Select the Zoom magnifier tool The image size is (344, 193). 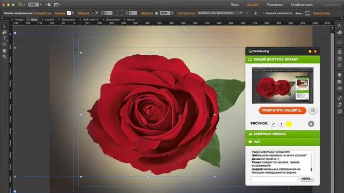(x=4, y=56)
